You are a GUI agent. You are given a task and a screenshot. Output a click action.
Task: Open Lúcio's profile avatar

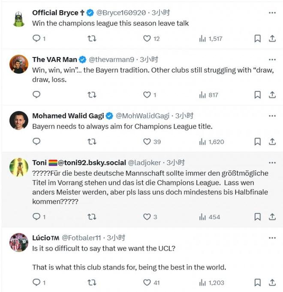point(19,242)
